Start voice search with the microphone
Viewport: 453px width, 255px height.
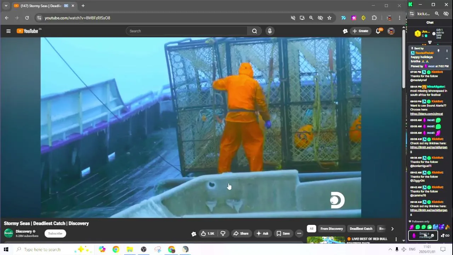pyautogui.click(x=270, y=31)
